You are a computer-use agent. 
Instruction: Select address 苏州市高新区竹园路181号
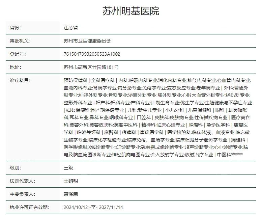91,67
